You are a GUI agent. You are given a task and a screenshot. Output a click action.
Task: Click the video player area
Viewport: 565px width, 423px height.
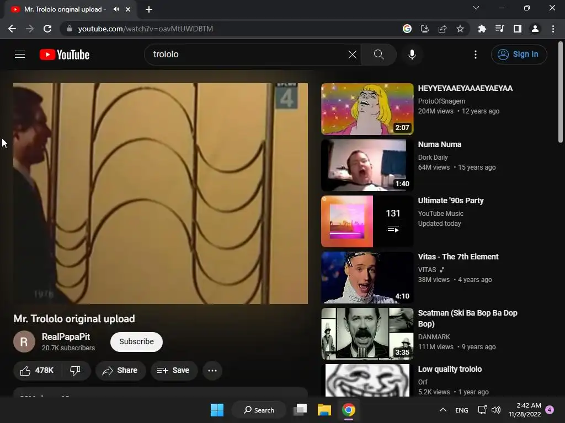161,193
